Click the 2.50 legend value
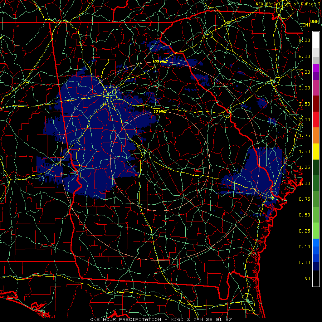This screenshot has width=322, height=322. (x=304, y=104)
